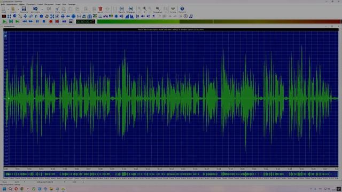Click the clock icon in the effects toolbar
The height and width of the screenshot is (192, 342).
pos(185,16)
